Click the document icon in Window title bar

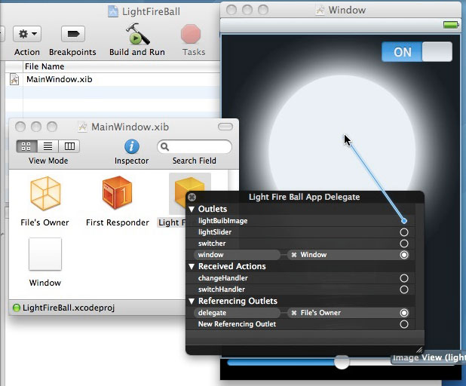tap(320, 11)
